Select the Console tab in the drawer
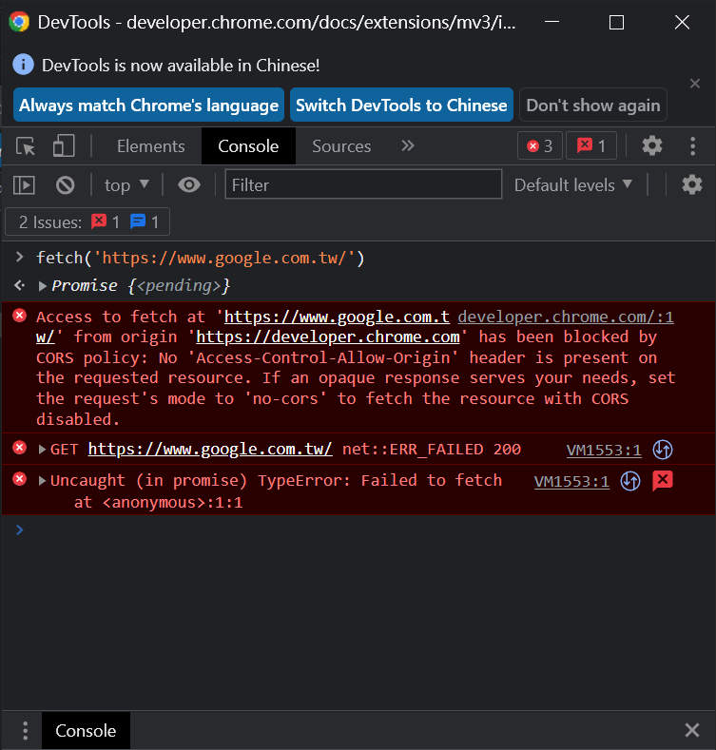The image size is (716, 750). tap(86, 730)
